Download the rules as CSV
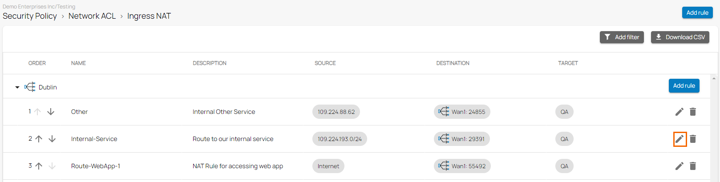720x182 pixels. coord(680,37)
